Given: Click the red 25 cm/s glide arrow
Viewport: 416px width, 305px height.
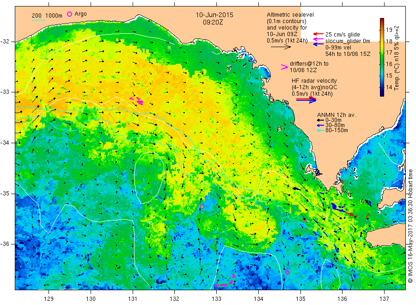Looking at the screenshot, I should 318,34.
